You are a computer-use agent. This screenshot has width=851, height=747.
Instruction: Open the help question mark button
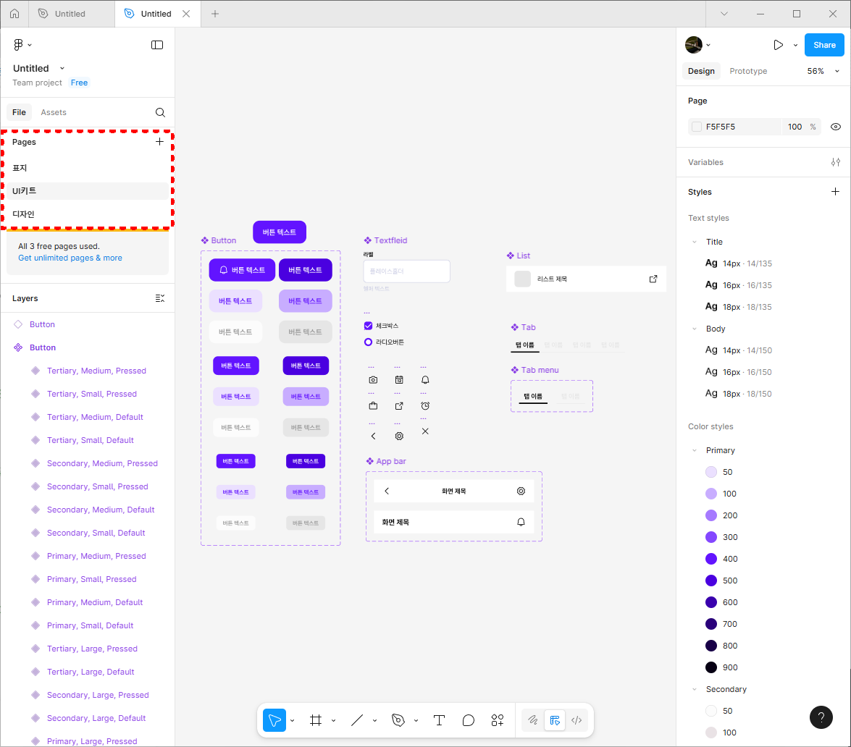coord(821,717)
